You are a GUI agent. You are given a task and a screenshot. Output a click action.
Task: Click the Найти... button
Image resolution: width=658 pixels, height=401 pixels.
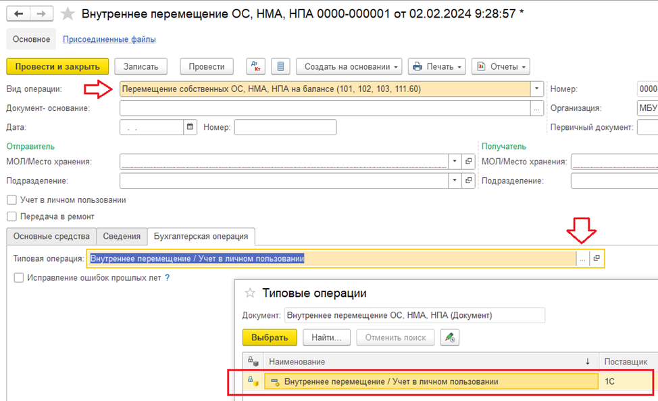click(326, 337)
